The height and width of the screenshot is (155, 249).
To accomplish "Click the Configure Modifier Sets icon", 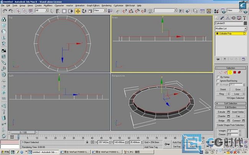I will click(244, 60).
